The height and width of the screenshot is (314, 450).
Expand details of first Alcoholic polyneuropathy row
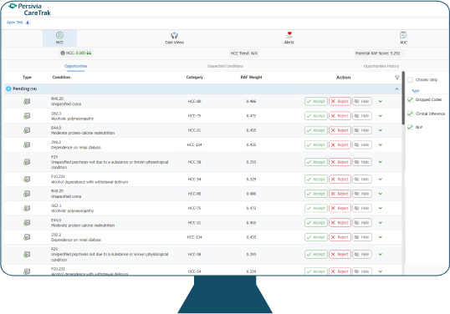tap(381, 116)
